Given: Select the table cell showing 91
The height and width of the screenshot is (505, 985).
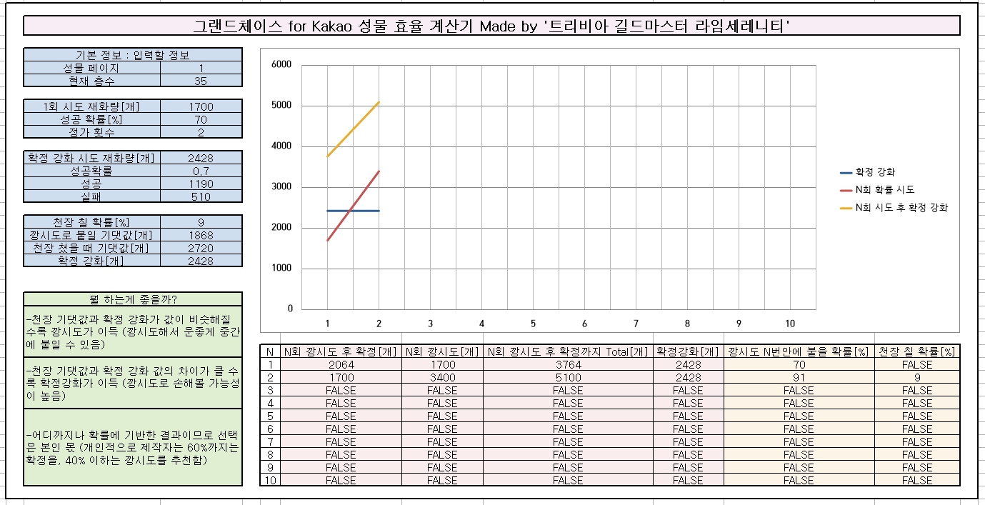Looking at the screenshot, I should click(x=799, y=377).
